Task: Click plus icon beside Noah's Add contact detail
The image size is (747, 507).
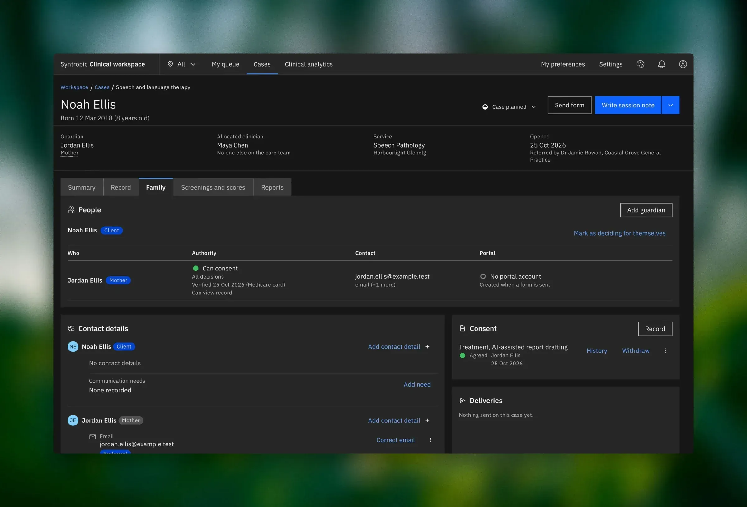Action: tap(427, 347)
